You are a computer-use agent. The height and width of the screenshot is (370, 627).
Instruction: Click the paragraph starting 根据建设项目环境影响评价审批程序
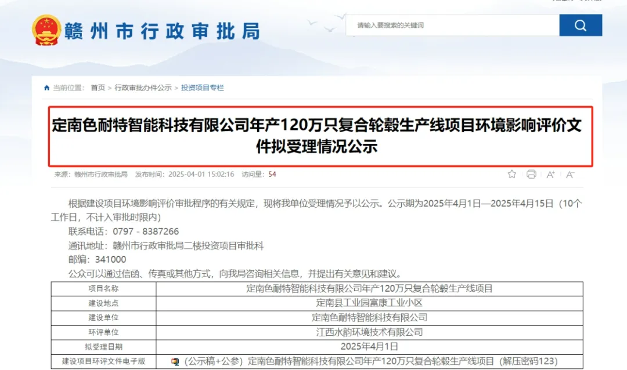click(x=316, y=210)
